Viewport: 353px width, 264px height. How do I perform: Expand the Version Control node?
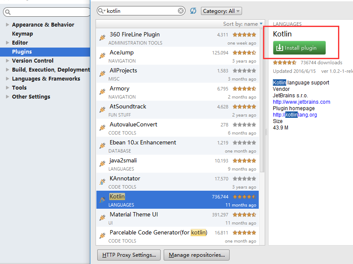(7, 60)
